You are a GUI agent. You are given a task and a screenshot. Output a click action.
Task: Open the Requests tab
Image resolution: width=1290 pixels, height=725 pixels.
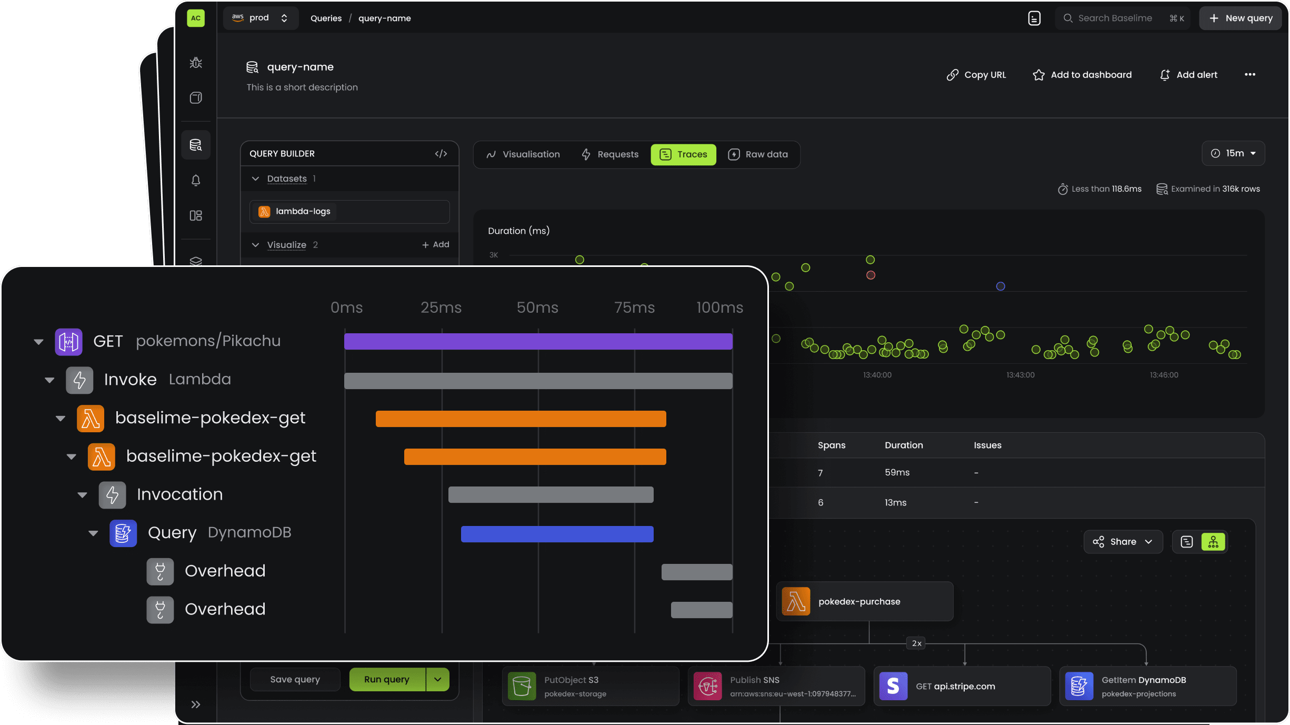610,154
